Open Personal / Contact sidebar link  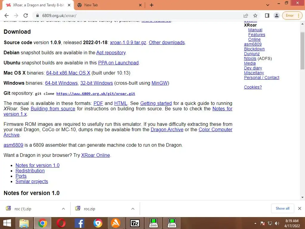click(x=262, y=78)
